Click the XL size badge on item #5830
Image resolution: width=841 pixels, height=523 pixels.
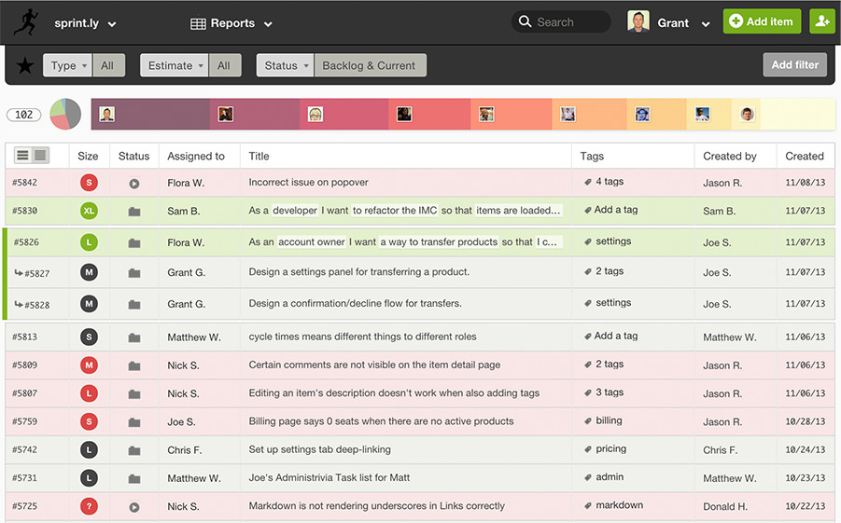point(89,212)
